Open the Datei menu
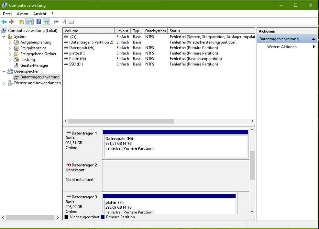The image size is (319, 229). (7, 14)
